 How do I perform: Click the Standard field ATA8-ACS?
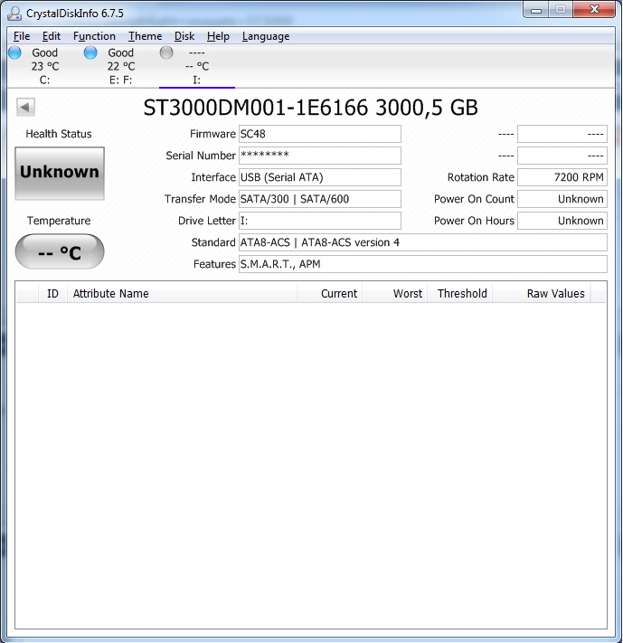(x=423, y=242)
